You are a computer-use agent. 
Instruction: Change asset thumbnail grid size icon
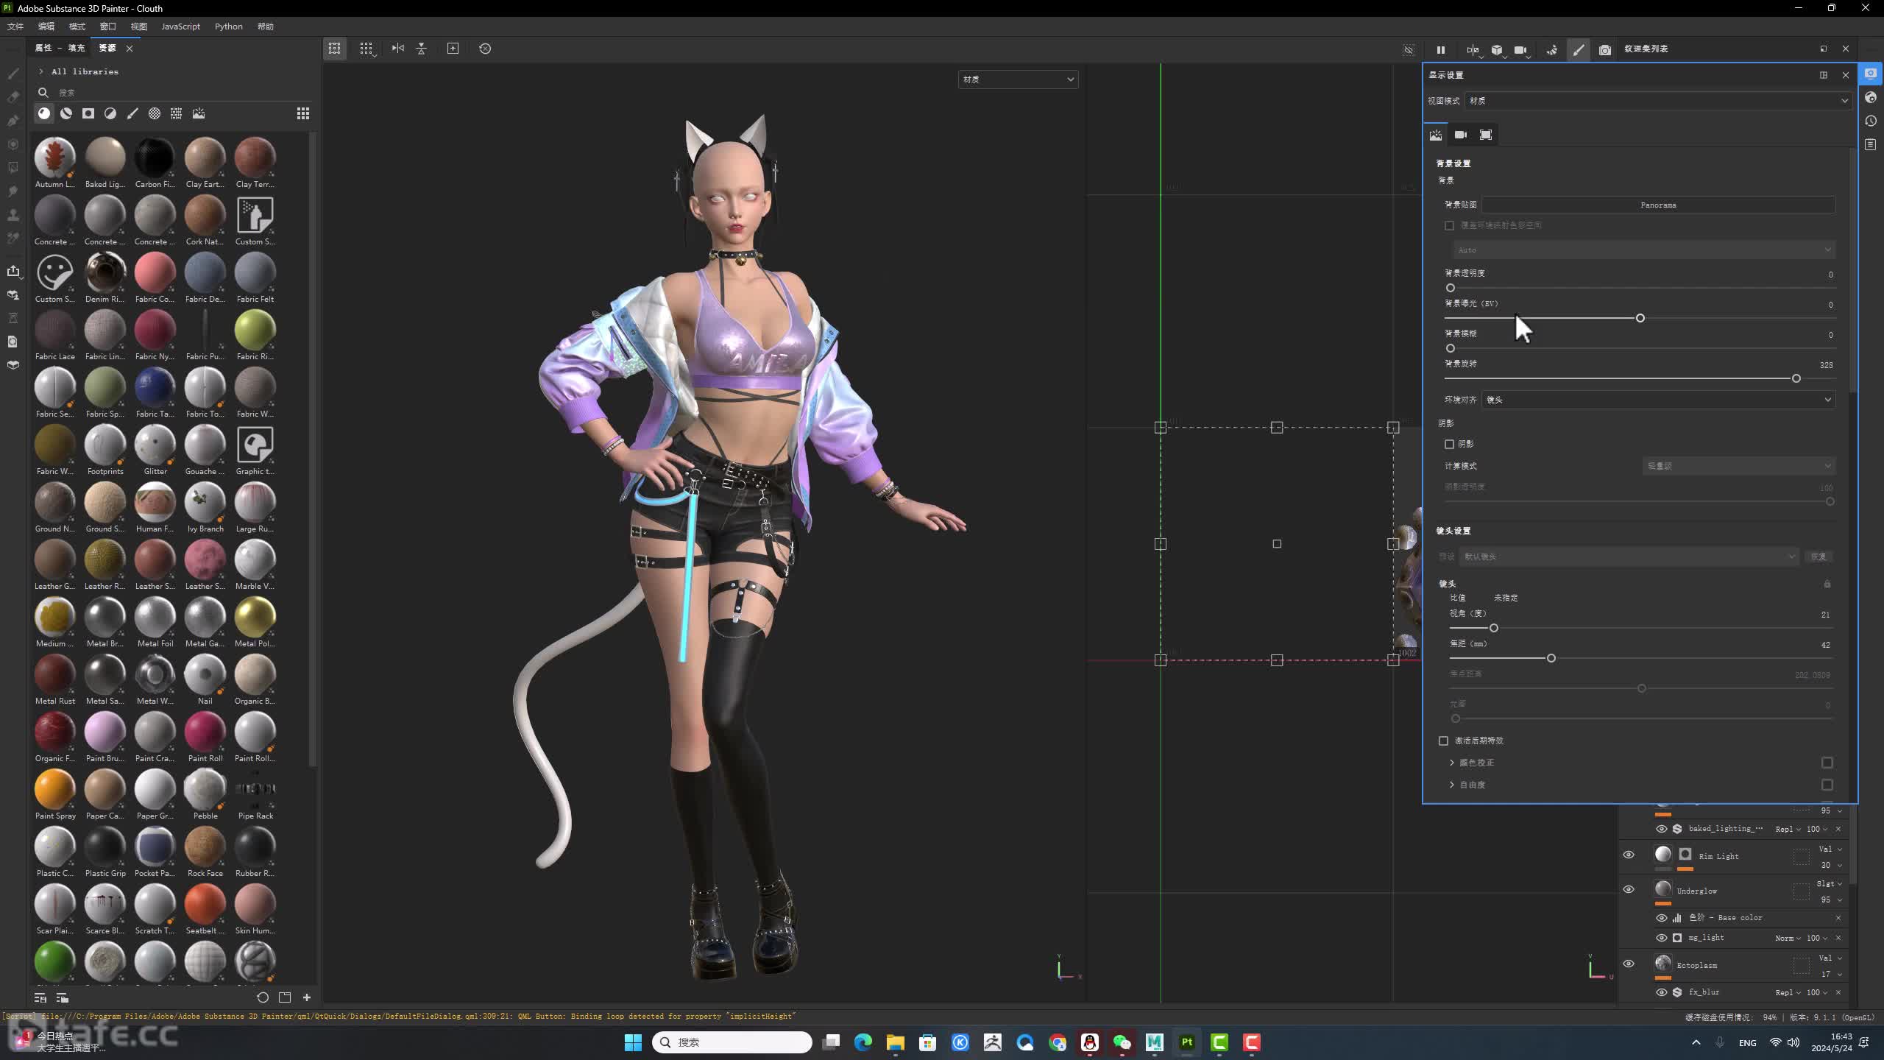[303, 113]
